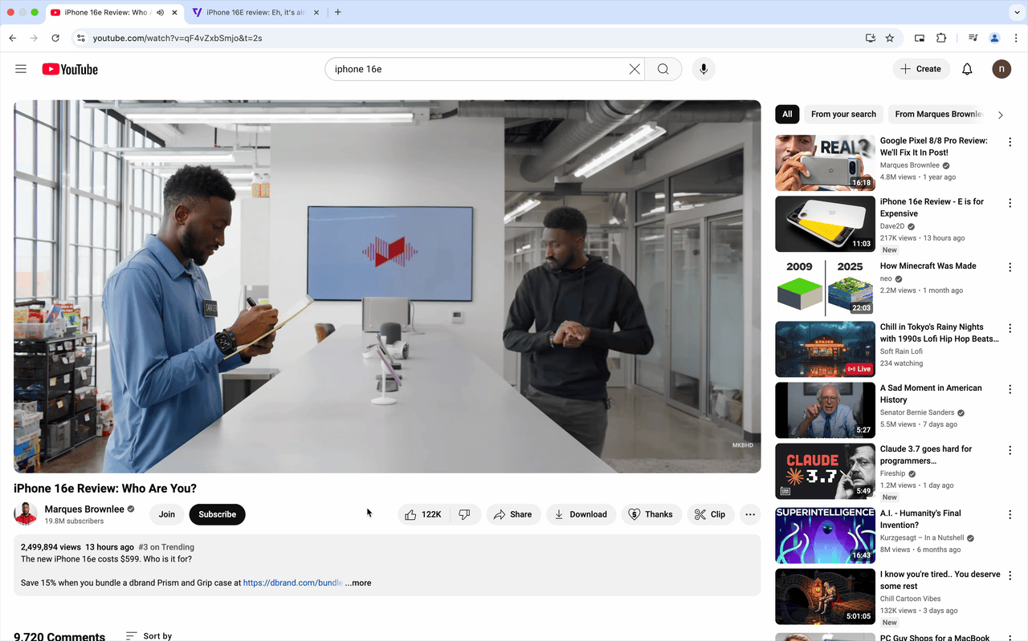Clear the search field with the X
Image resolution: width=1028 pixels, height=641 pixels.
634,69
